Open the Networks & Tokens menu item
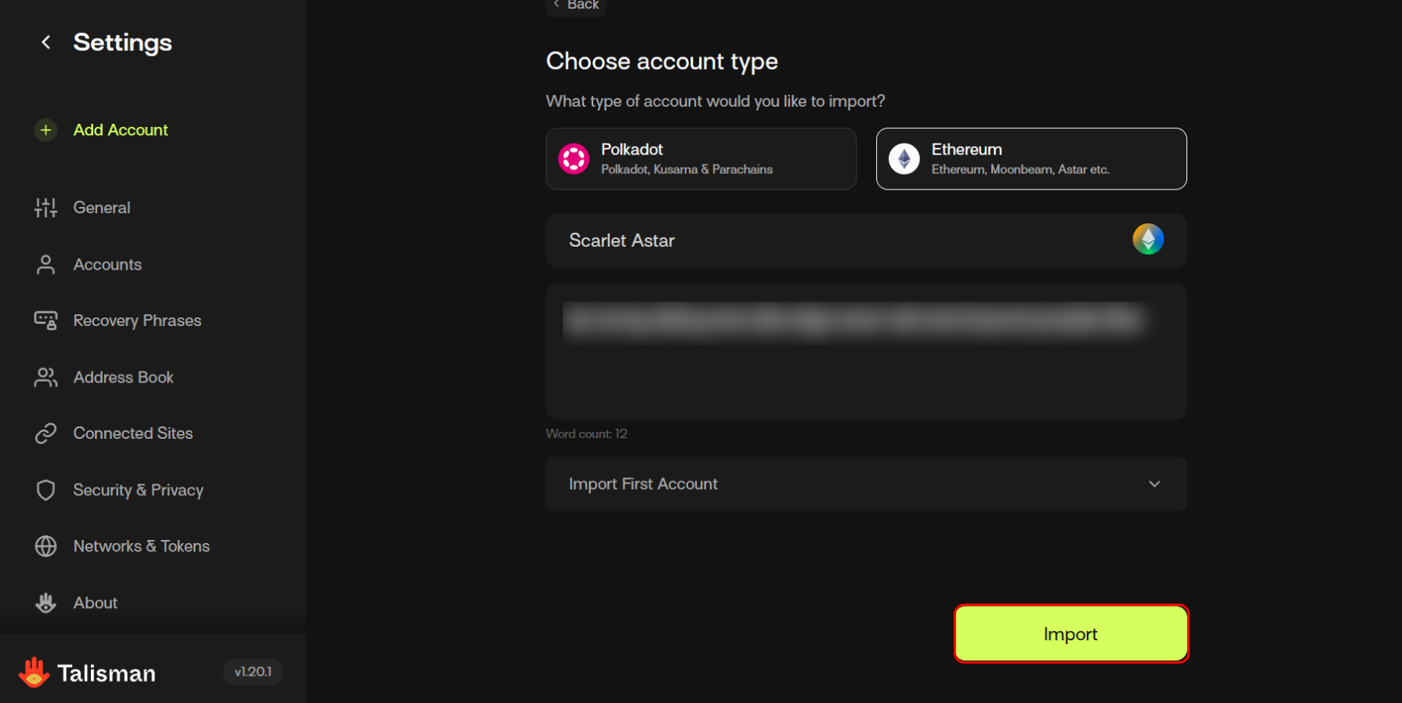The image size is (1402, 703). [141, 546]
